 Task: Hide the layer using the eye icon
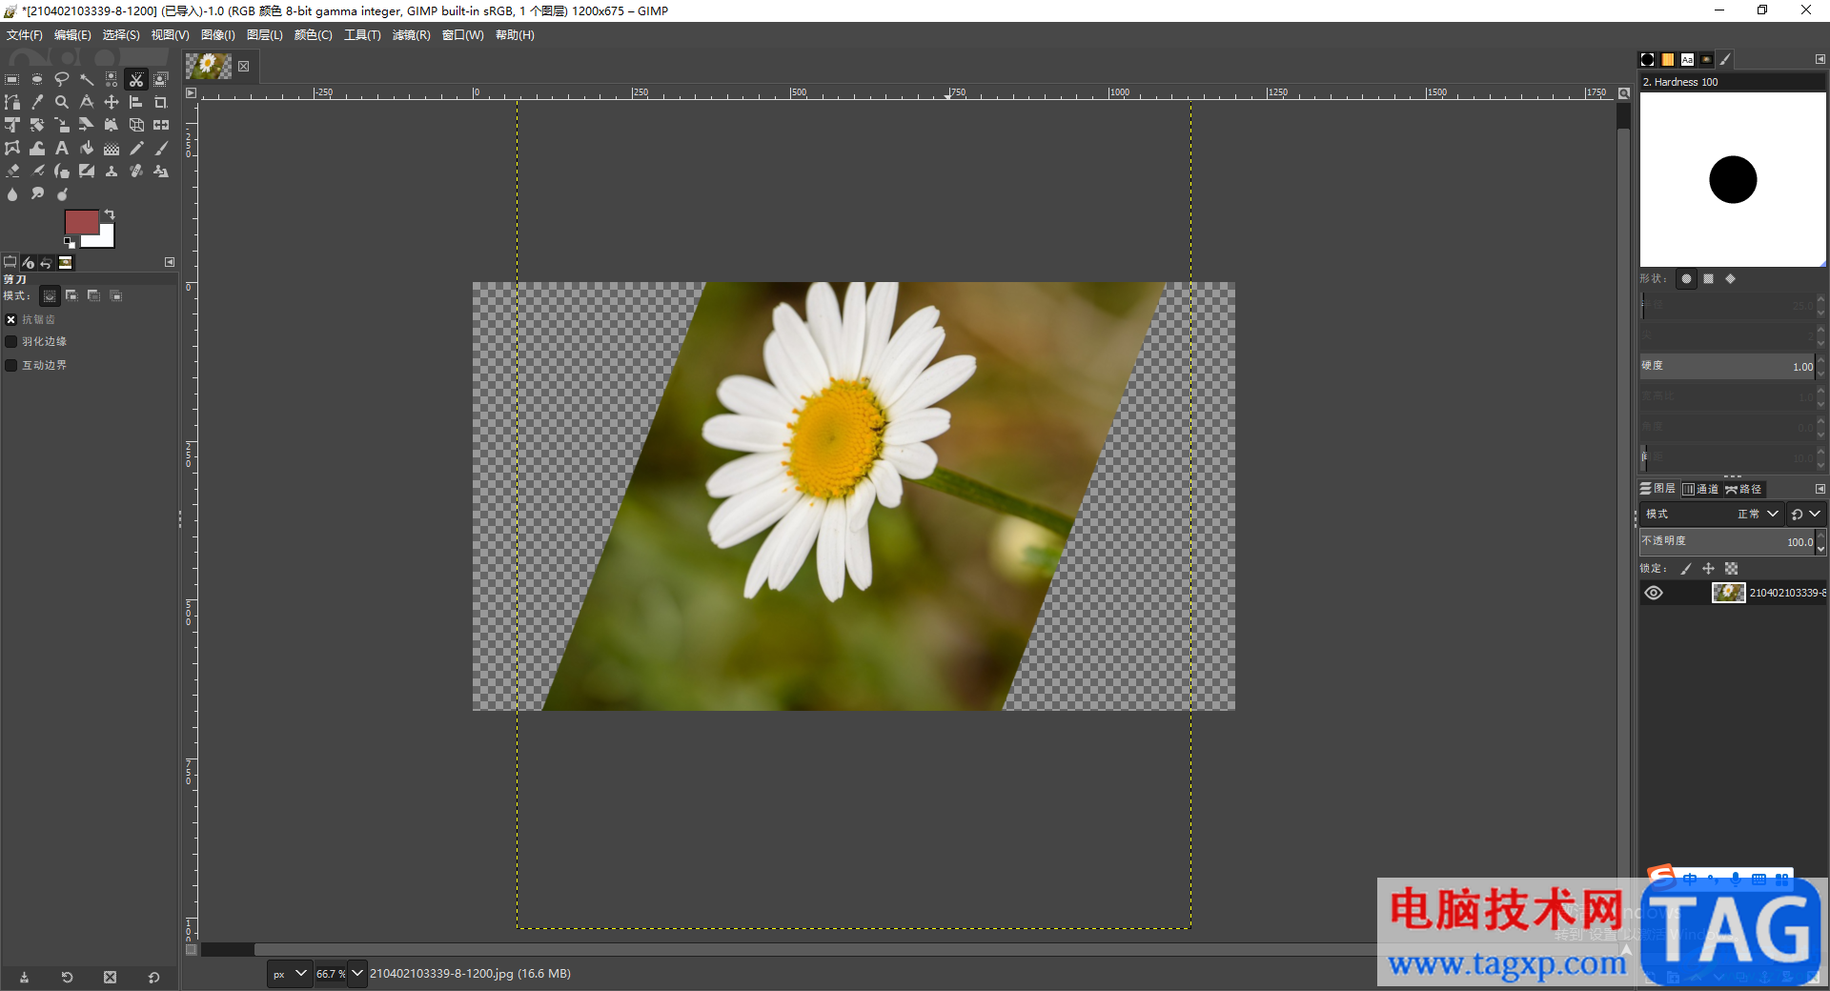pos(1654,593)
